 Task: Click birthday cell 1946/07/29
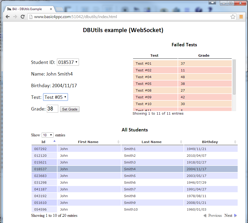coord(211,182)
